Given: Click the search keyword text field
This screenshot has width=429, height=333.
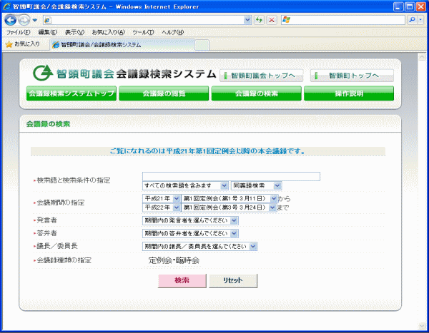Looking at the screenshot, I should 231,176.
